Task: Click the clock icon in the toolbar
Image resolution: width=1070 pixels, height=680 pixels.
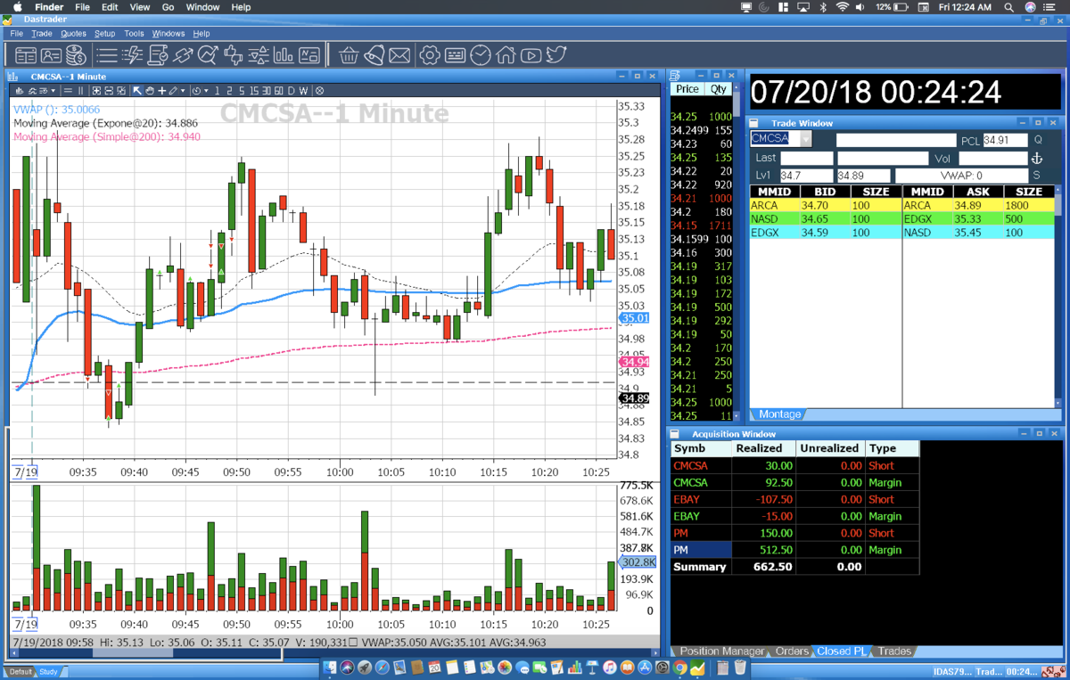Action: 481,55
